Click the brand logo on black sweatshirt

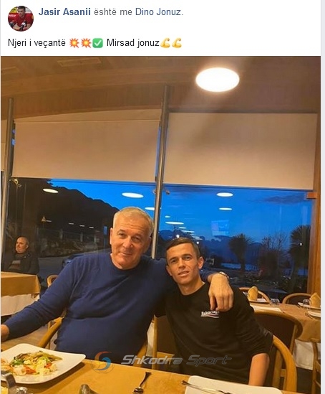(210, 314)
